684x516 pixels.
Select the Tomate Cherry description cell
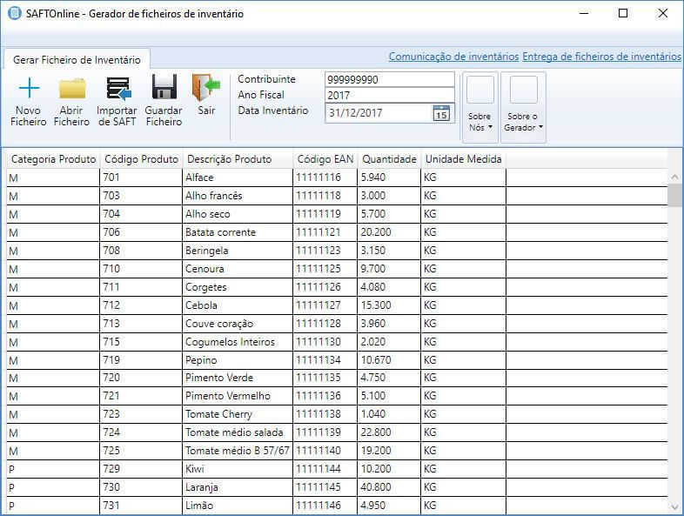pyautogui.click(x=218, y=414)
